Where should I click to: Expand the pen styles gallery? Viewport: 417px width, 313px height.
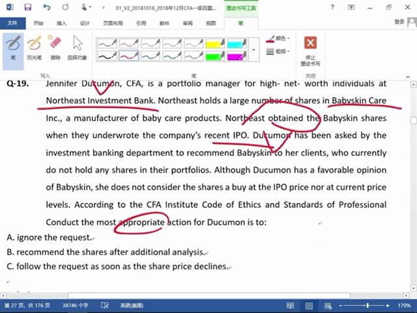pos(253,50)
